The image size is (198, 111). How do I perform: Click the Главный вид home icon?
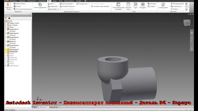[x=186, y=9]
